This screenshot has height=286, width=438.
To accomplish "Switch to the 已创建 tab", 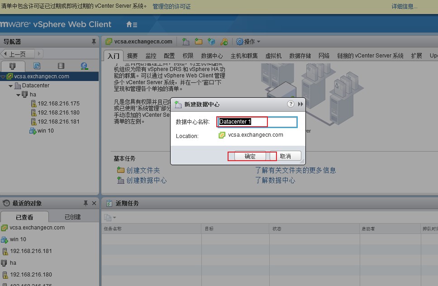I will click(x=73, y=217).
